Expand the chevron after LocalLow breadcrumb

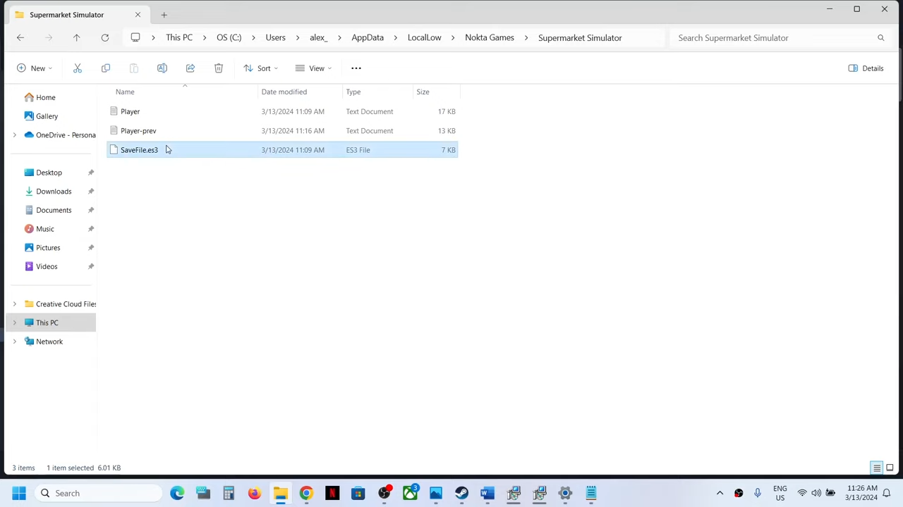453,38
